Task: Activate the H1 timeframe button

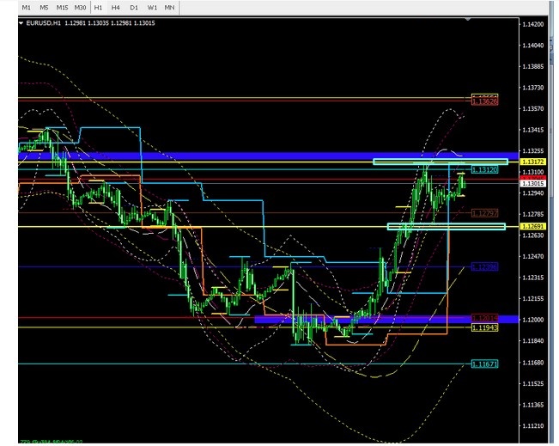Action: pos(99,7)
